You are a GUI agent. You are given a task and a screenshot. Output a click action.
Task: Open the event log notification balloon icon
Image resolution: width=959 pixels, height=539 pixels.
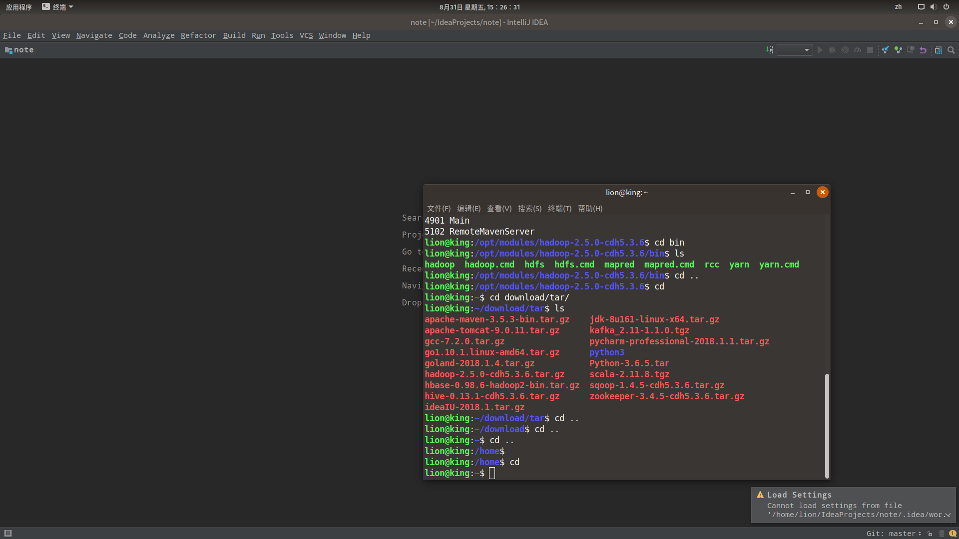(953, 534)
